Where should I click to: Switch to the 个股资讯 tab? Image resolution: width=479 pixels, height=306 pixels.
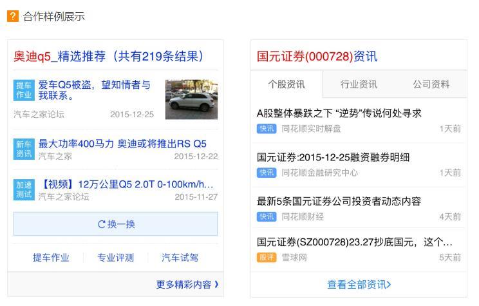(286, 84)
